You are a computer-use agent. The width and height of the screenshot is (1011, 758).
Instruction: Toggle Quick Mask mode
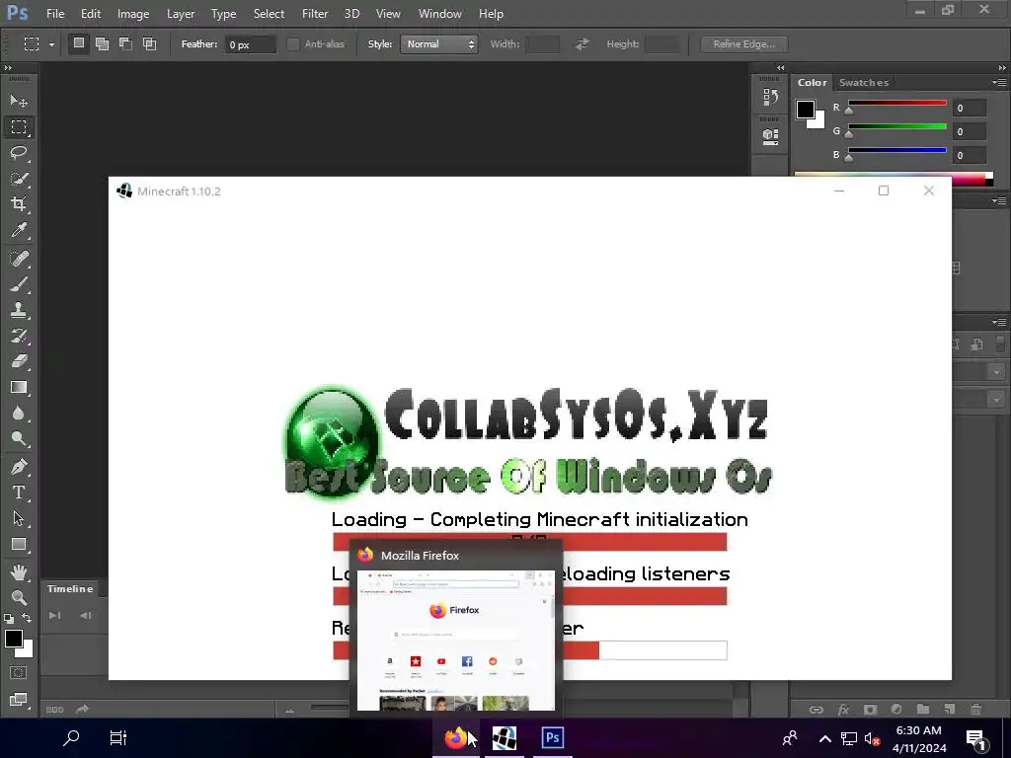[19, 673]
